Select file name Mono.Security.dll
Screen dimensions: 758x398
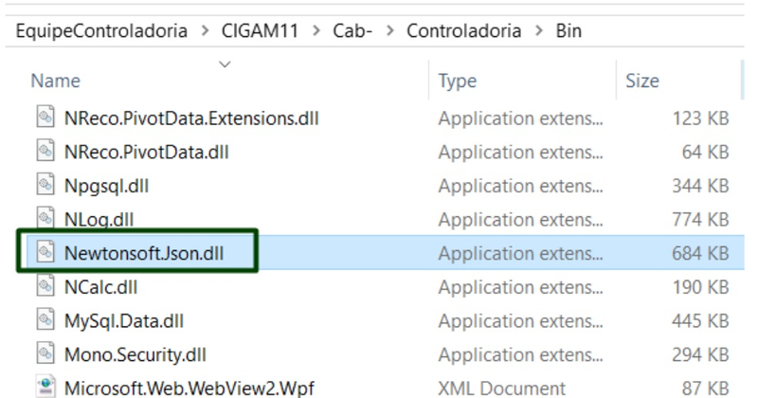point(135,355)
